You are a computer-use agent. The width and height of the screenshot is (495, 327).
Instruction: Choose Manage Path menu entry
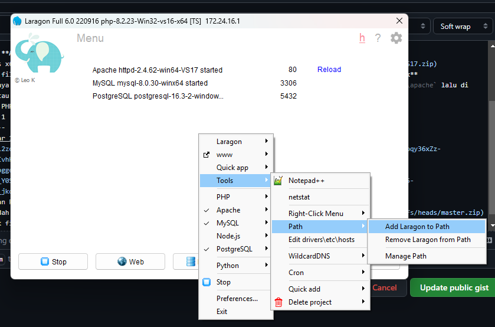pyautogui.click(x=427, y=256)
